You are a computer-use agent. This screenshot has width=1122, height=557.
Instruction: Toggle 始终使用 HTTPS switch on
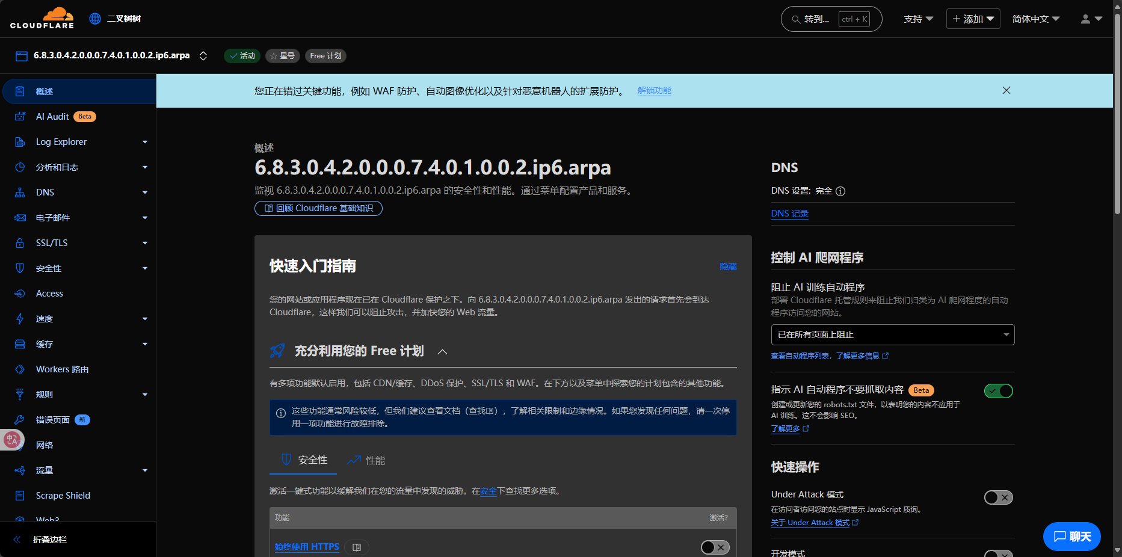(715, 547)
